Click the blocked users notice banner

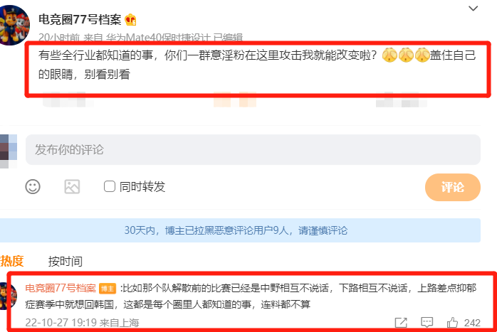(x=240, y=230)
